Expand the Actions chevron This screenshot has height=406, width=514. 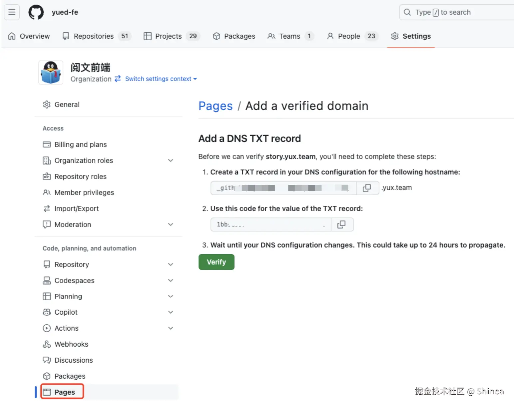(170, 328)
